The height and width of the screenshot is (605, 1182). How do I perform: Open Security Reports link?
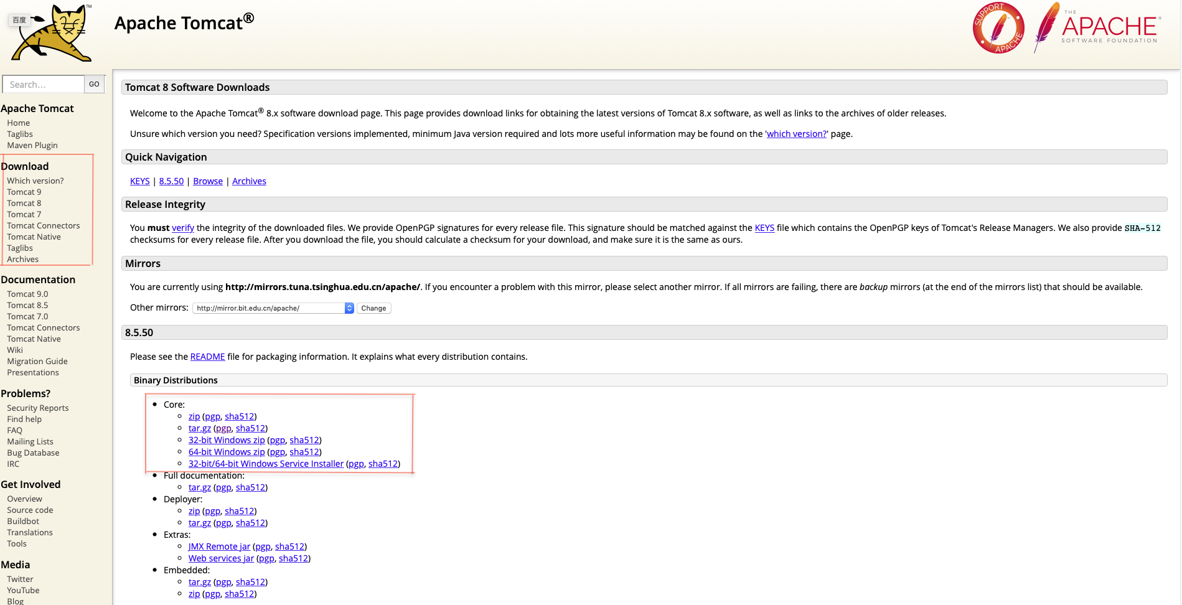38,408
